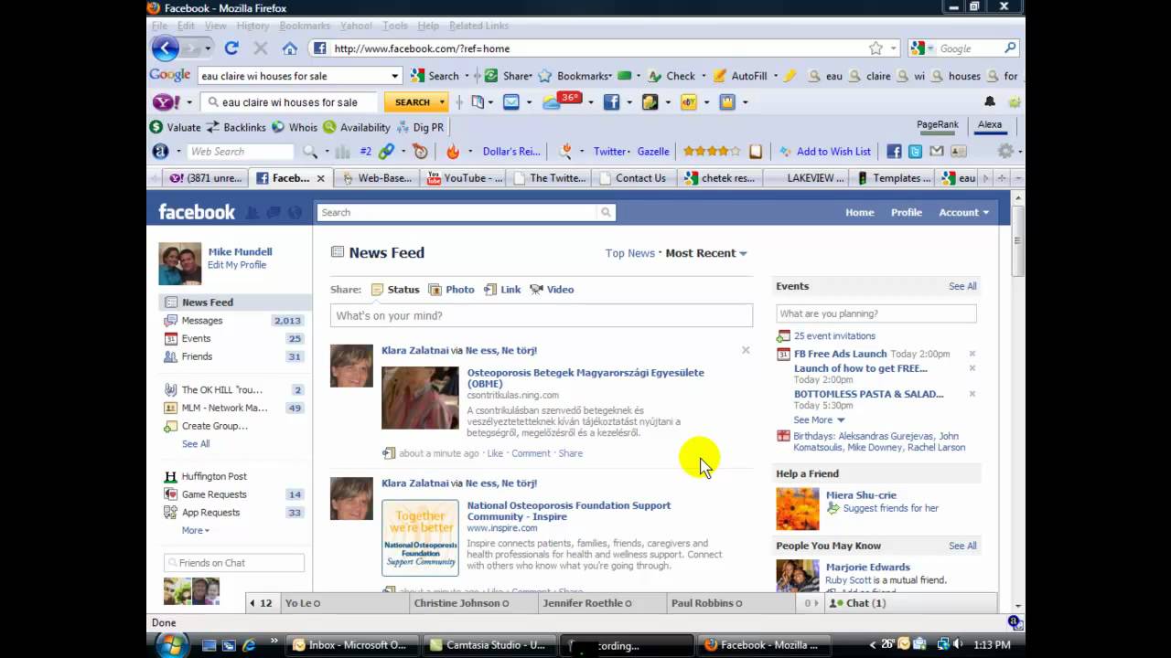This screenshot has height=658, width=1171.
Task: Open Huffington Post in the sidebar
Action: pyautogui.click(x=214, y=477)
